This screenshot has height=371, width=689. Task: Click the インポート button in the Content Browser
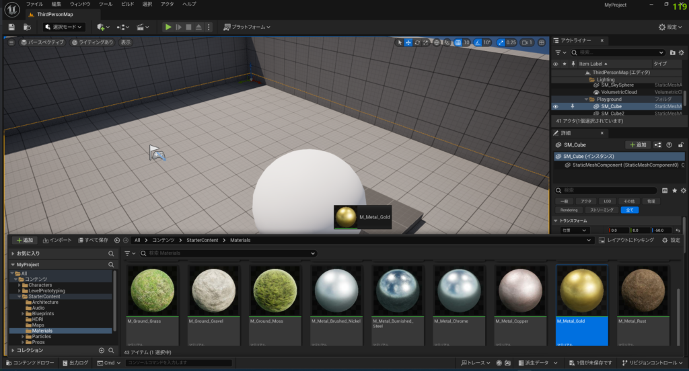[x=57, y=240]
